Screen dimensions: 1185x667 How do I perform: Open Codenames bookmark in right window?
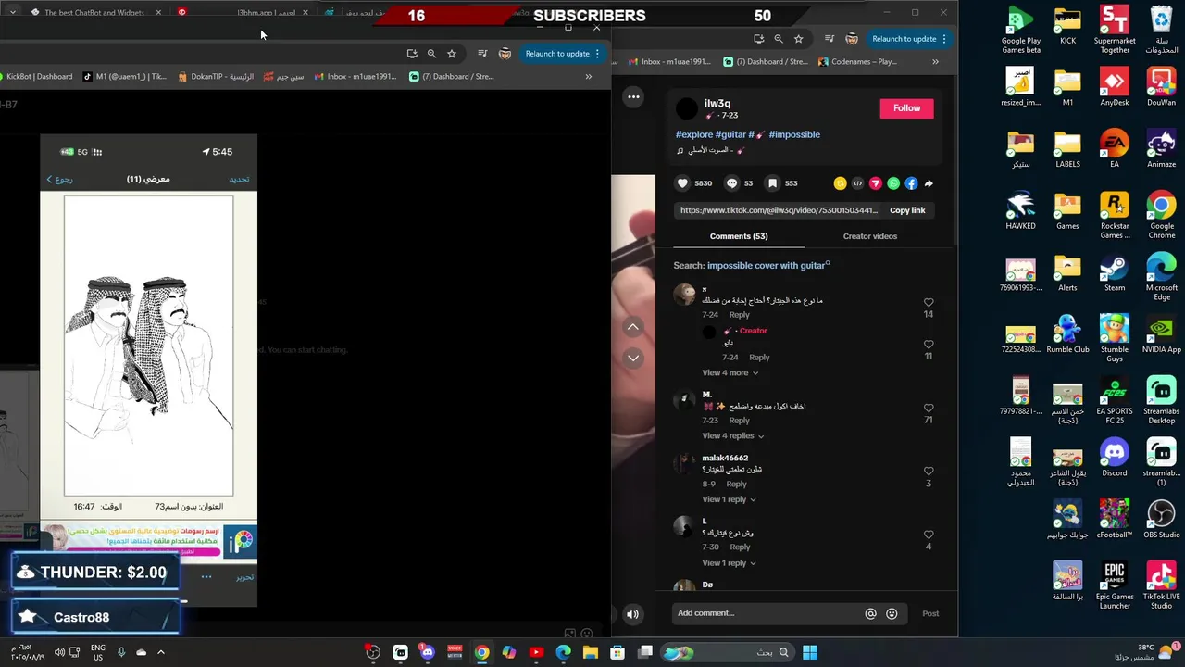coord(857,62)
